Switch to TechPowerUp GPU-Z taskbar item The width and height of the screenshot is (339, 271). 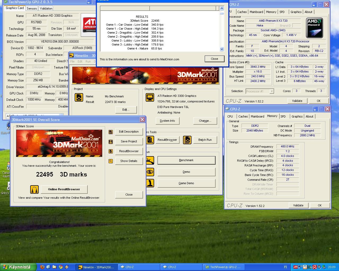click(224, 267)
